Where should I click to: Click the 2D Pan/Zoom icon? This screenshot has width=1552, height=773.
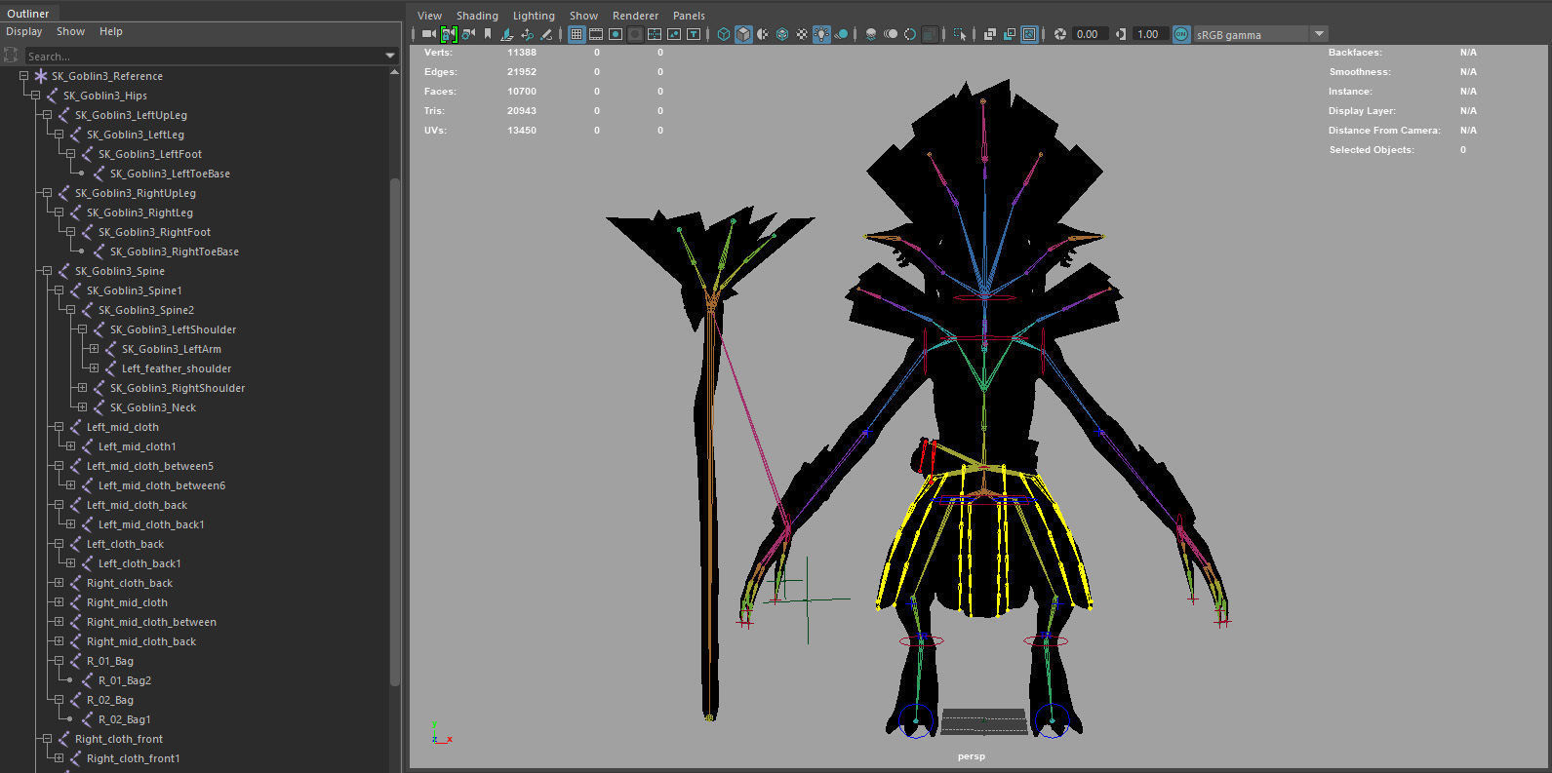pos(527,34)
